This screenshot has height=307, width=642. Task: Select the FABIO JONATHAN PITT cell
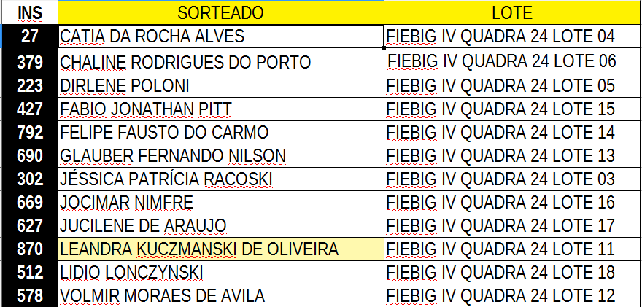click(221, 109)
